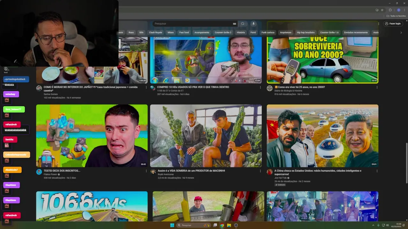This screenshot has height=229, width=408.
Task: Click the Windows taskbar Pesquisar search box
Action: point(193,225)
